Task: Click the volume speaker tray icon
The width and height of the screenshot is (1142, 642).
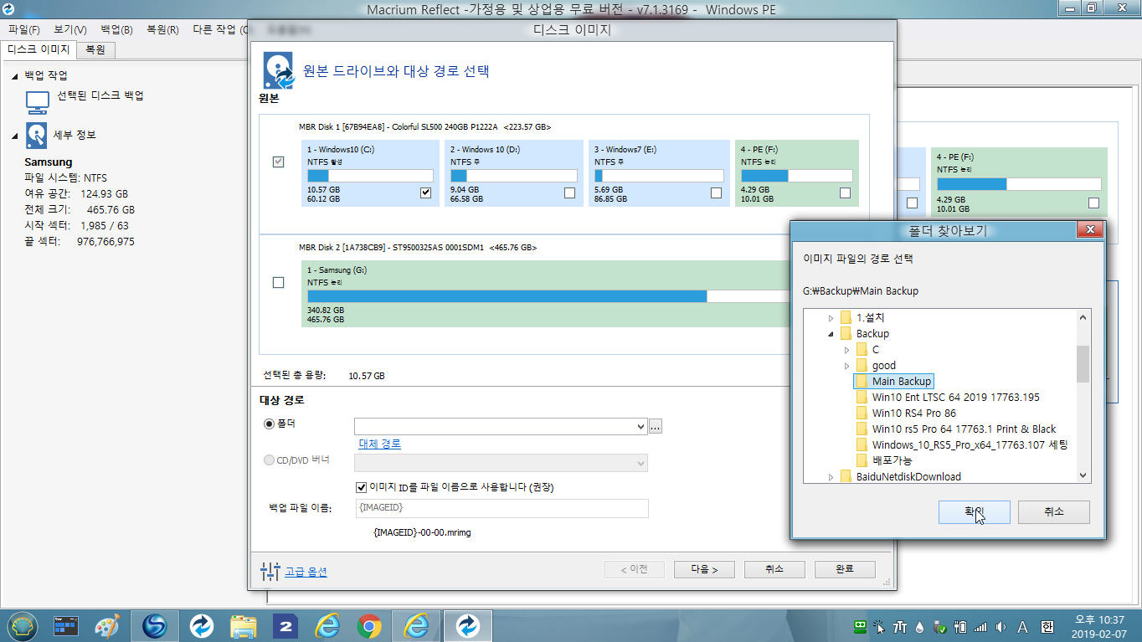Action: [1001, 626]
